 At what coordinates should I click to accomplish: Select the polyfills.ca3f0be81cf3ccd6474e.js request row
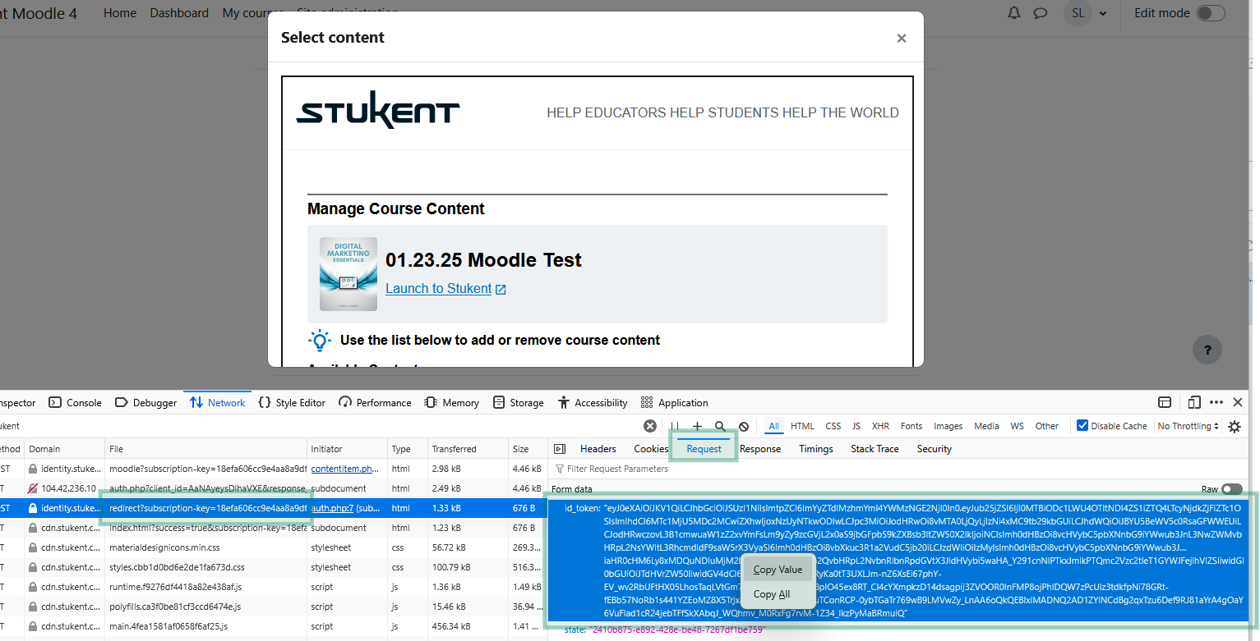(x=274, y=607)
